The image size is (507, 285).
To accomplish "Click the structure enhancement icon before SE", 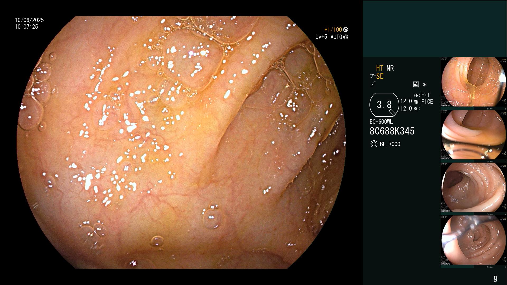I will (x=372, y=76).
